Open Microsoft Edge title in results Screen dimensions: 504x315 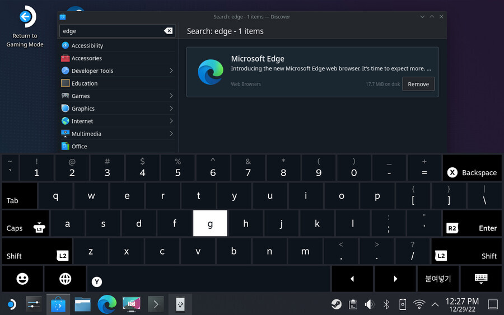pyautogui.click(x=258, y=59)
